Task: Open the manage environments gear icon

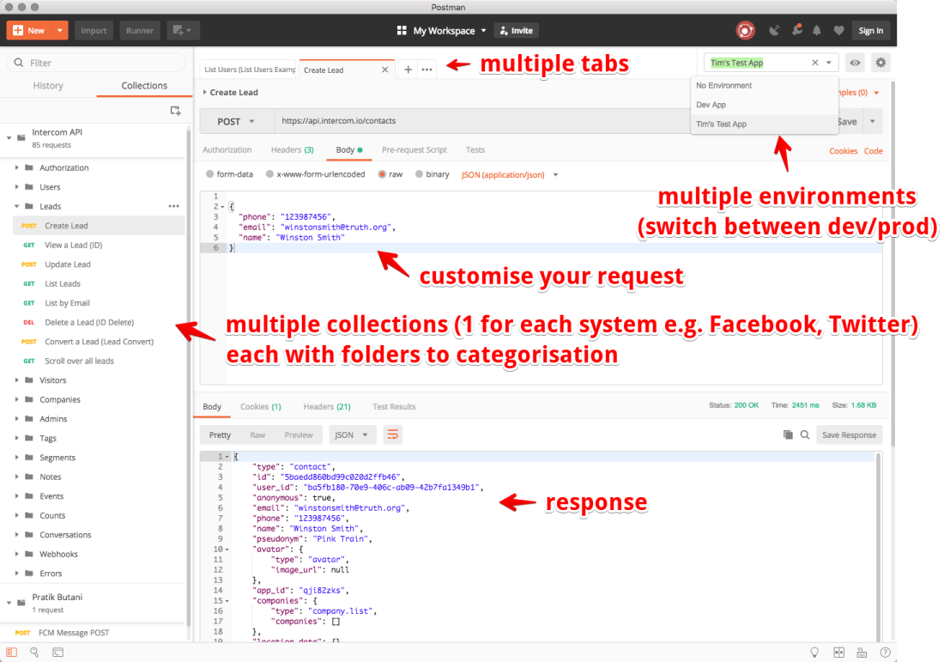Action: click(x=880, y=63)
